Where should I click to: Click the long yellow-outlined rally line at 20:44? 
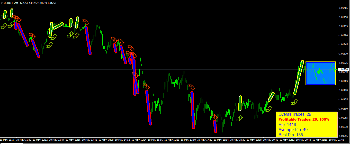(x=299, y=78)
